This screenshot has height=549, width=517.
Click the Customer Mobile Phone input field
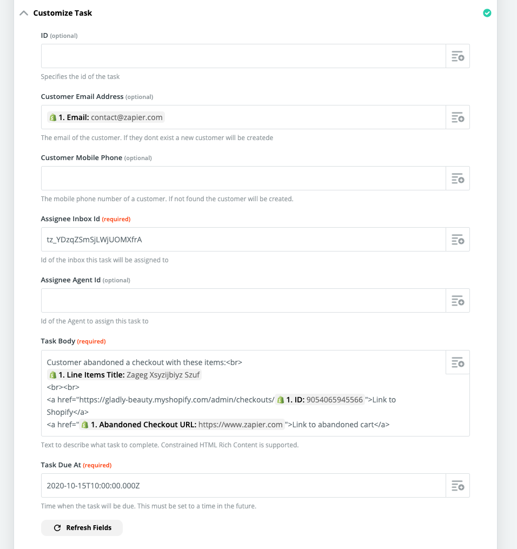pyautogui.click(x=243, y=178)
